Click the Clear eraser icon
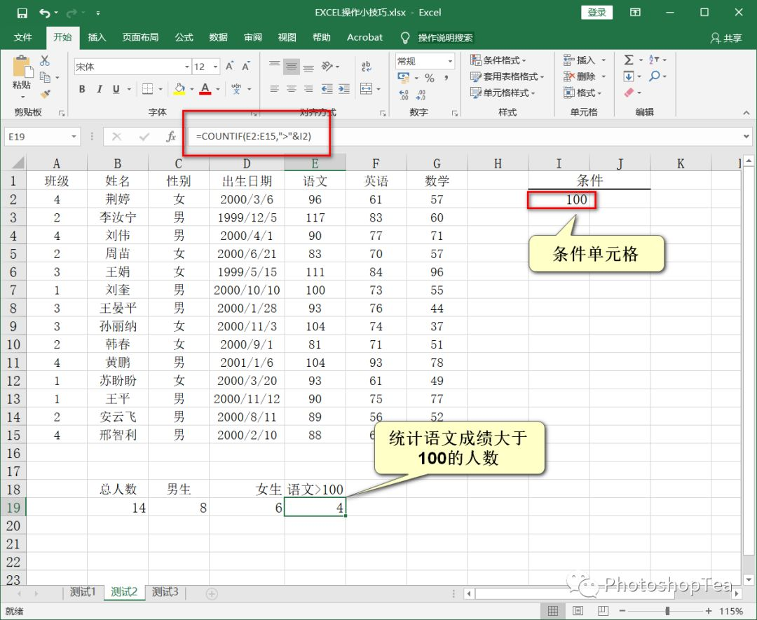 click(629, 93)
